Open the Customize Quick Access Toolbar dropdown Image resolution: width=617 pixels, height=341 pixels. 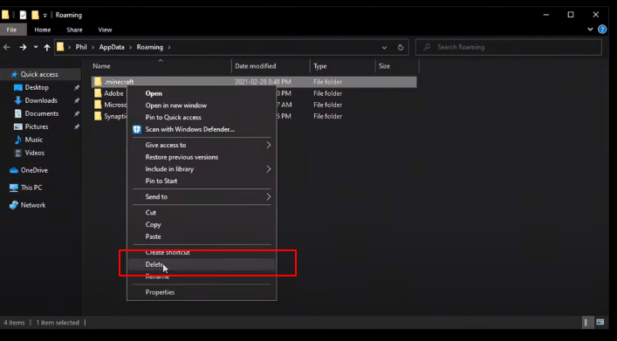[45, 16]
